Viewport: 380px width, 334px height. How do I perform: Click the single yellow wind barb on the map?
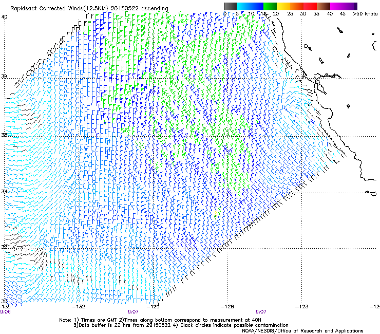[x=215, y=213]
